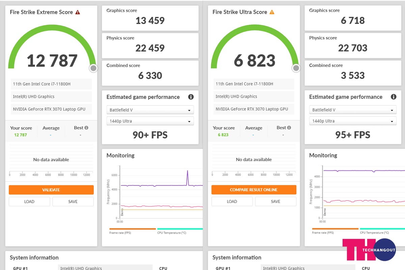Viewport: 405px width, 270px height.
Task: Click the Graphics score 6 718 value
Action: [353, 21]
